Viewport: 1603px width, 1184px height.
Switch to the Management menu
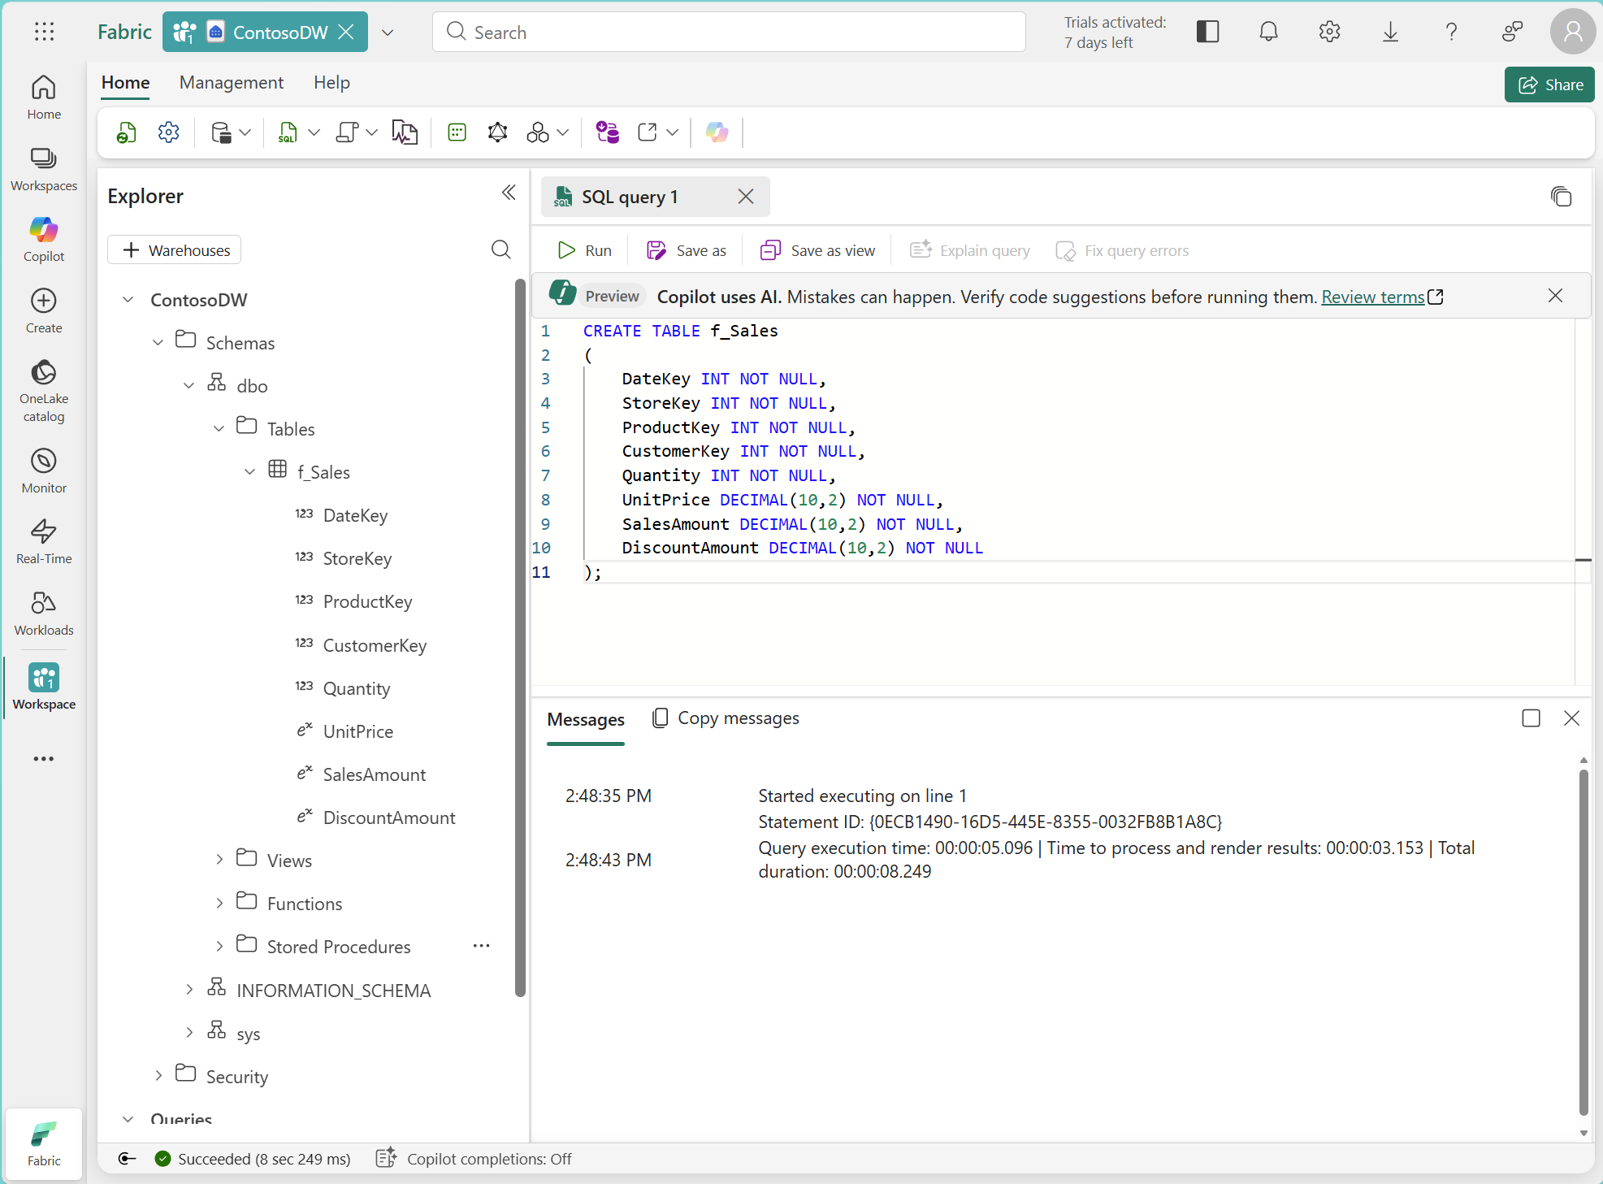232,82
